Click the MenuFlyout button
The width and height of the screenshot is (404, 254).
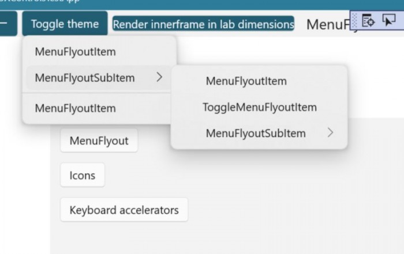99,141
